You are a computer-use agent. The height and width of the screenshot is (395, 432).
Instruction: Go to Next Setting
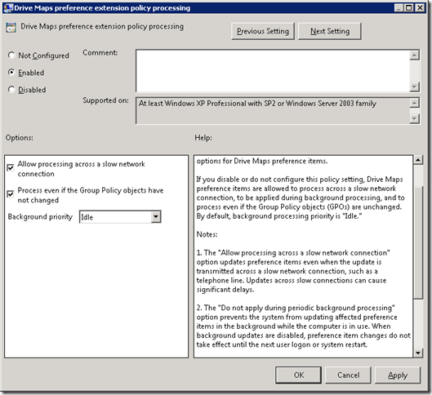pyautogui.click(x=330, y=31)
